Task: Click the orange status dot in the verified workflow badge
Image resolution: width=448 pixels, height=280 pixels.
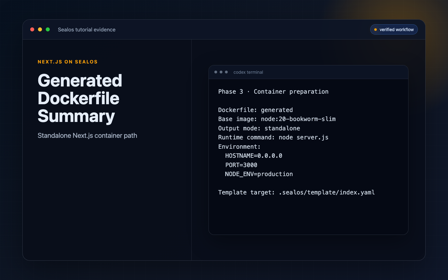Action: pyautogui.click(x=376, y=30)
